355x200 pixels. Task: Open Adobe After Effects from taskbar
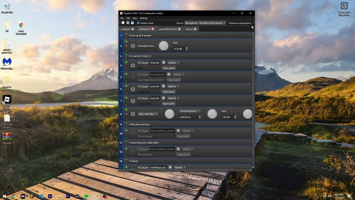tap(50, 196)
